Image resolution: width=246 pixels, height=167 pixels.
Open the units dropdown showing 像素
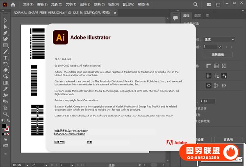(x=218, y=39)
